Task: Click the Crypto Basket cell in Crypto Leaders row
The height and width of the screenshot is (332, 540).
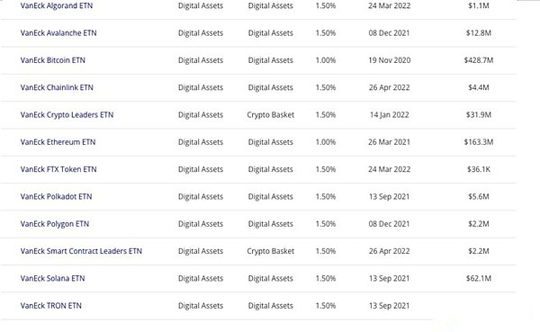Action: [270, 114]
